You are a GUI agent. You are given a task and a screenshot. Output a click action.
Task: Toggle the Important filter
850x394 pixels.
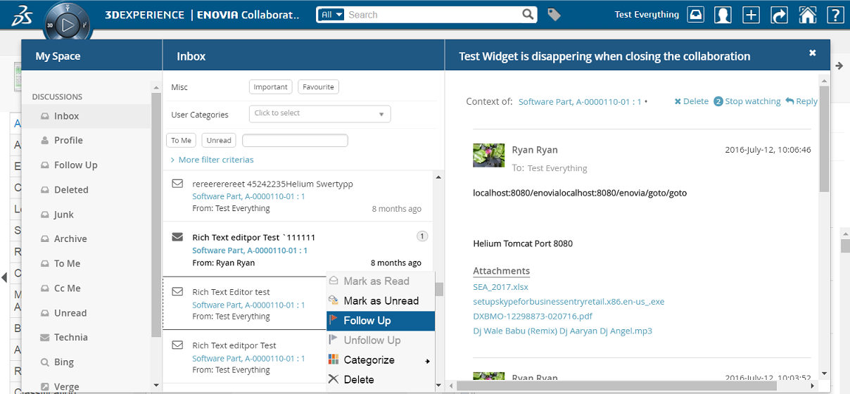click(270, 87)
